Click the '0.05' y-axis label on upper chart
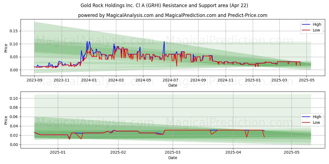 click(14, 57)
